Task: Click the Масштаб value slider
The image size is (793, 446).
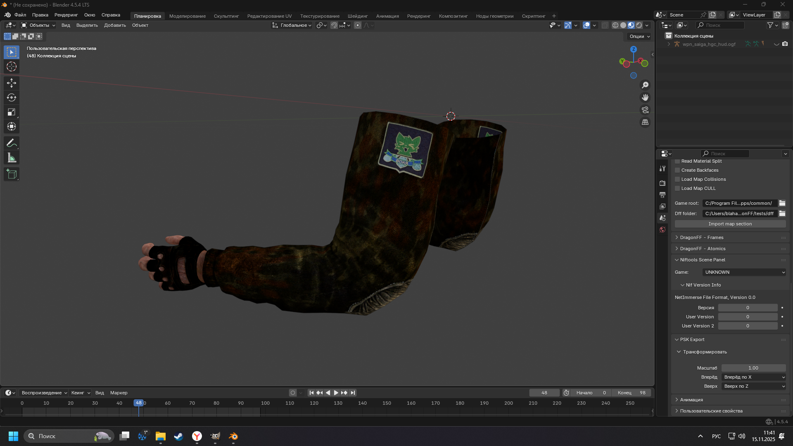Action: (x=753, y=368)
